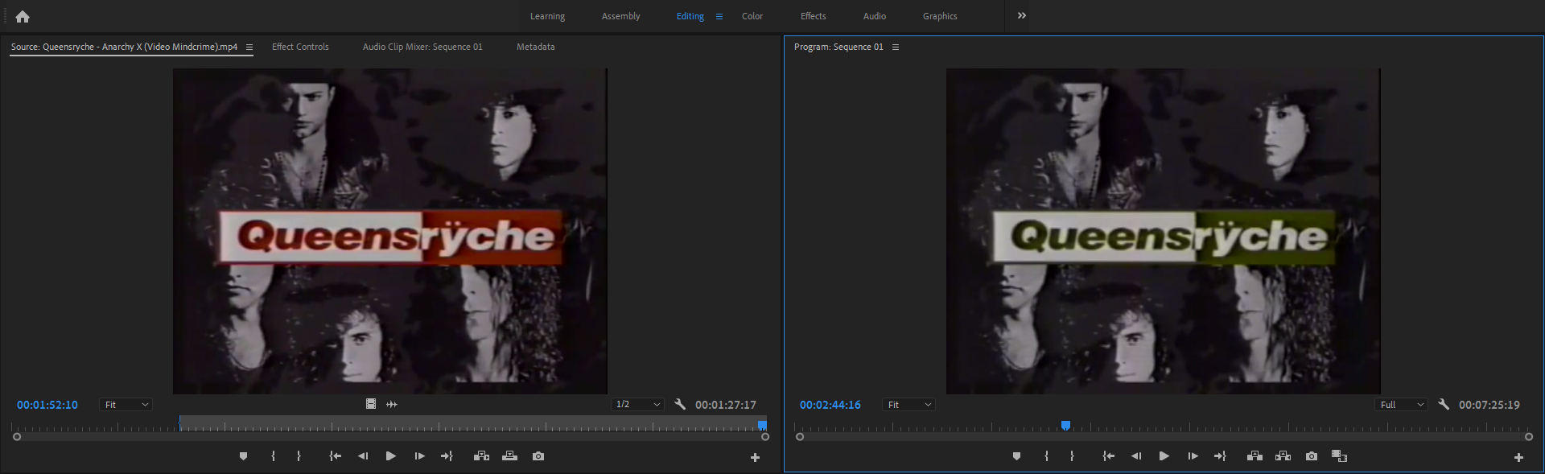Image resolution: width=1545 pixels, height=474 pixels.
Task: Click the Source timecode 00:01:52:10
Action: tap(47, 405)
